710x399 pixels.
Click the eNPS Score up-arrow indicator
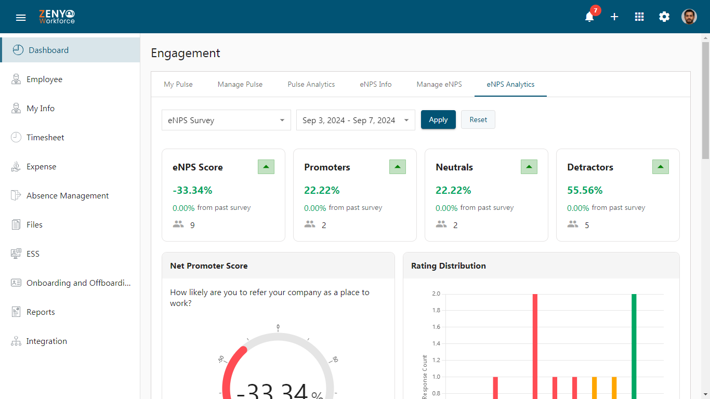tap(266, 167)
